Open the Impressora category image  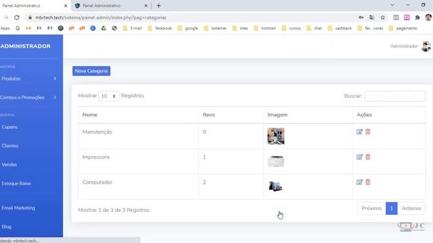click(x=275, y=161)
